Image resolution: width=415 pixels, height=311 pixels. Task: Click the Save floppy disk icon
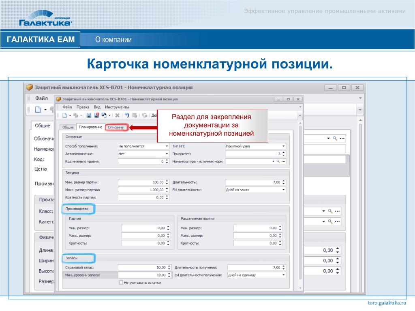pyautogui.click(x=89, y=115)
